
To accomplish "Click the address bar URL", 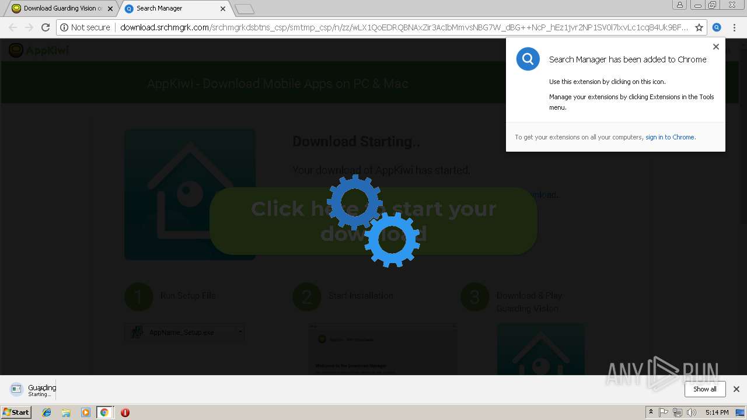I will tap(404, 27).
